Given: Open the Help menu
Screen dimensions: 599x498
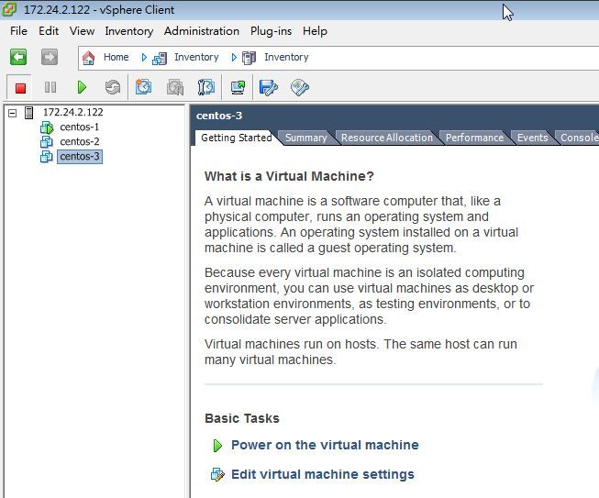Looking at the screenshot, I should [x=315, y=31].
